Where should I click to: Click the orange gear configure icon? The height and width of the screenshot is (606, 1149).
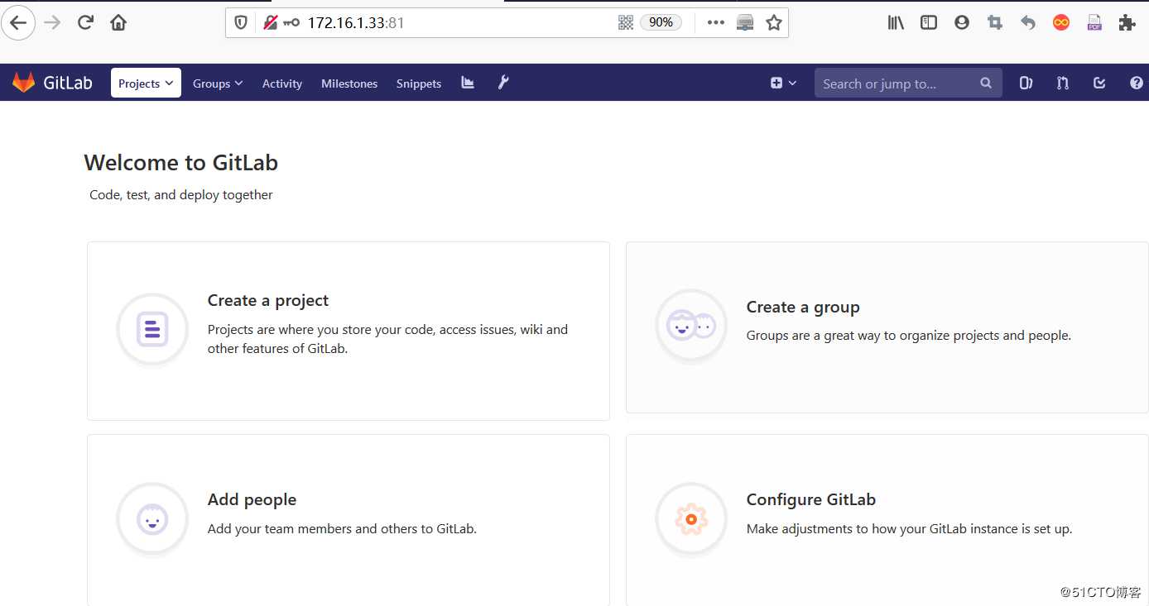691,519
